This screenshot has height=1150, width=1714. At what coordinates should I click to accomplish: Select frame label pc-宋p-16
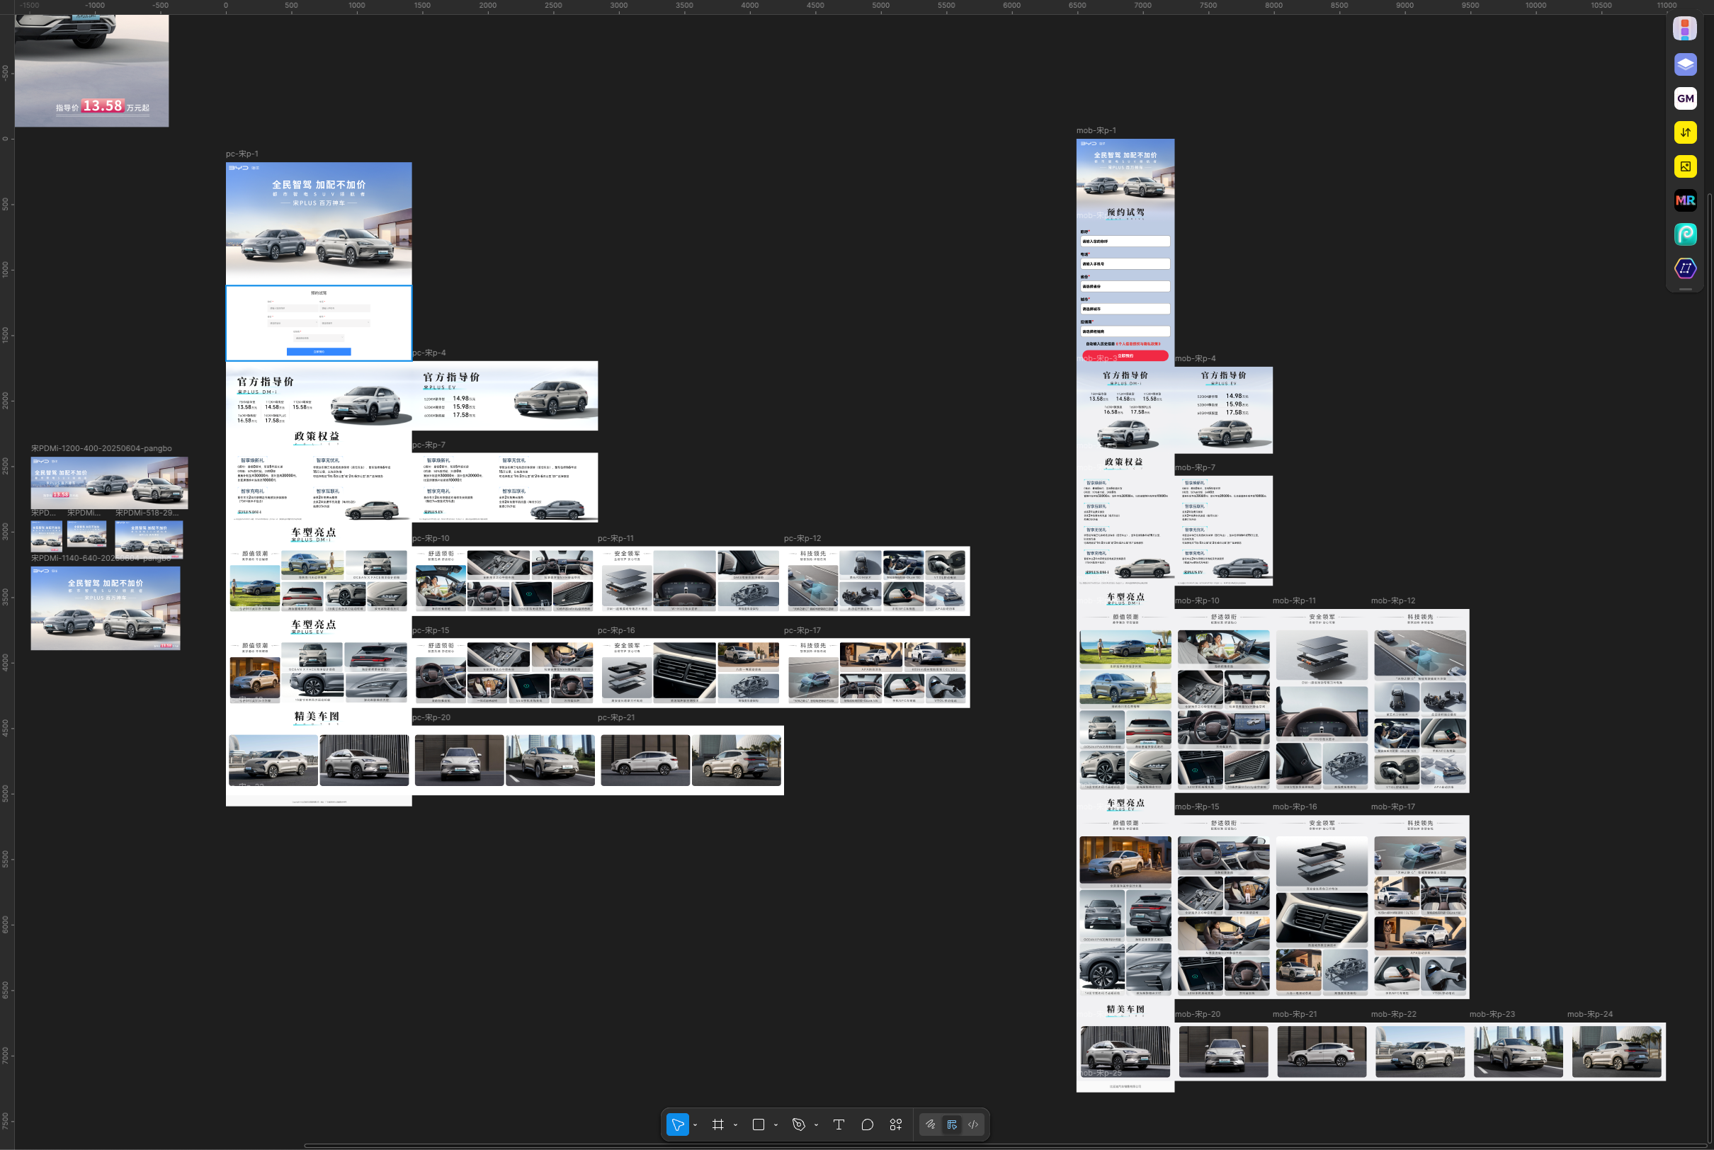point(616,631)
